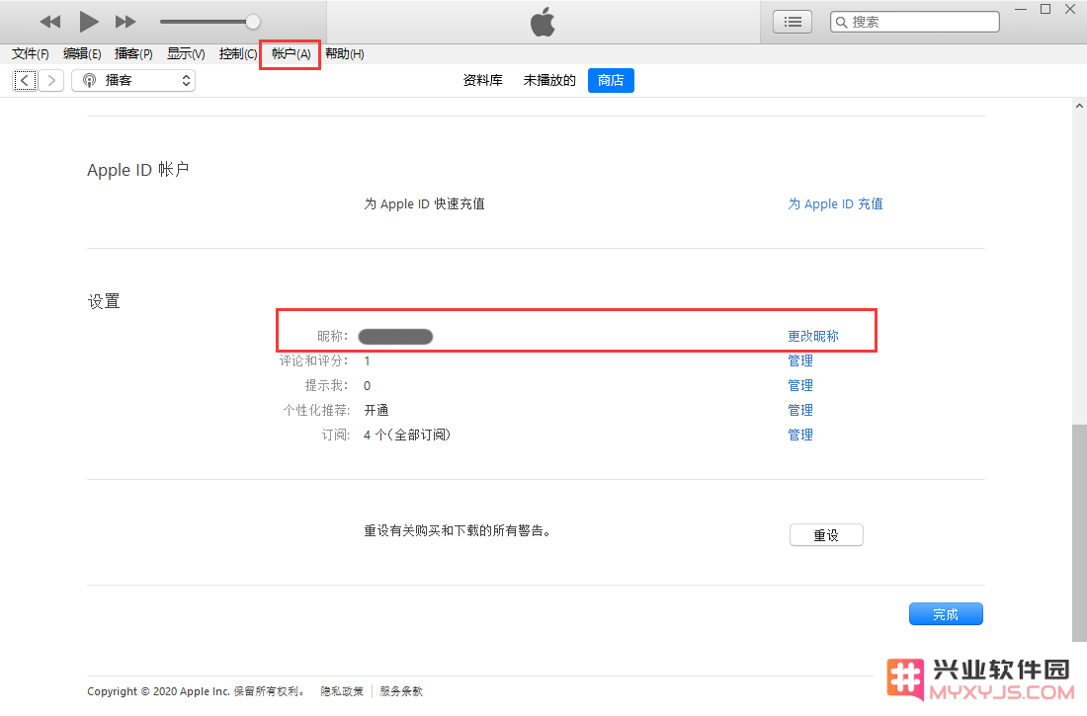The width and height of the screenshot is (1087, 716).
Task: Click the scrollbar up arrow
Action: click(1079, 106)
